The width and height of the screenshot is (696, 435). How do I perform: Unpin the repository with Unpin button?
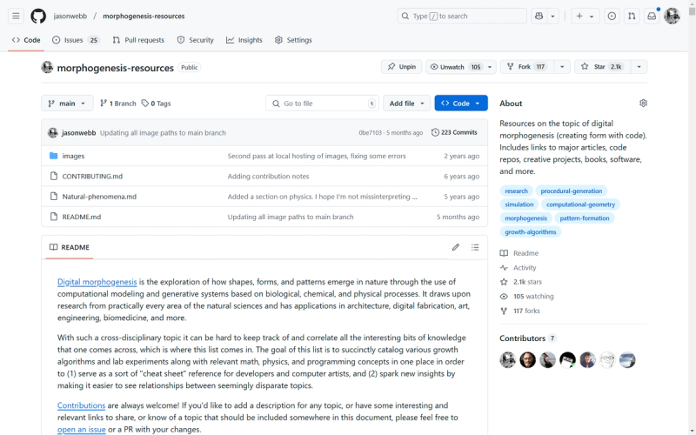point(401,67)
